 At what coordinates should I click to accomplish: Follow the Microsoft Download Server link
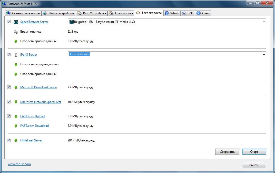point(38,87)
